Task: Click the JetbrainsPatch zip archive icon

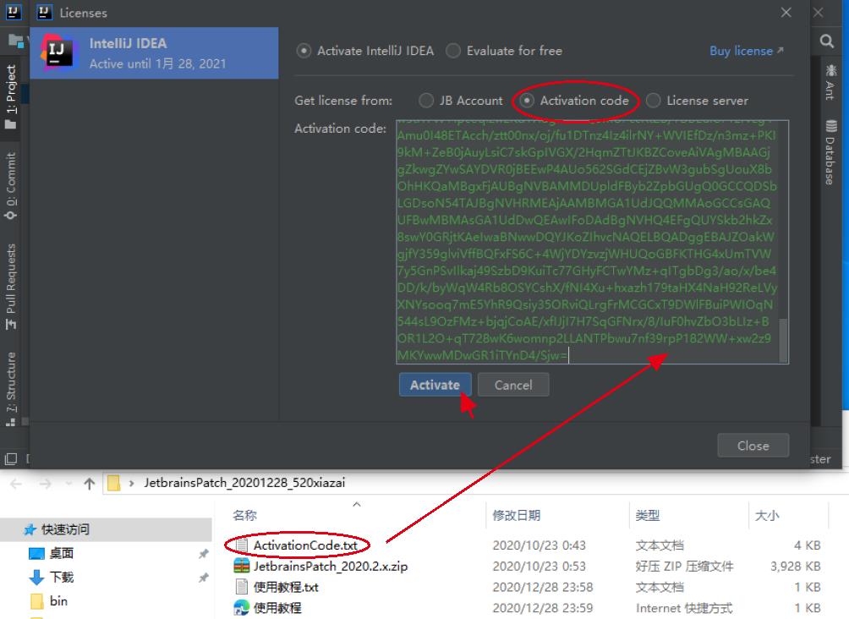Action: click(242, 566)
